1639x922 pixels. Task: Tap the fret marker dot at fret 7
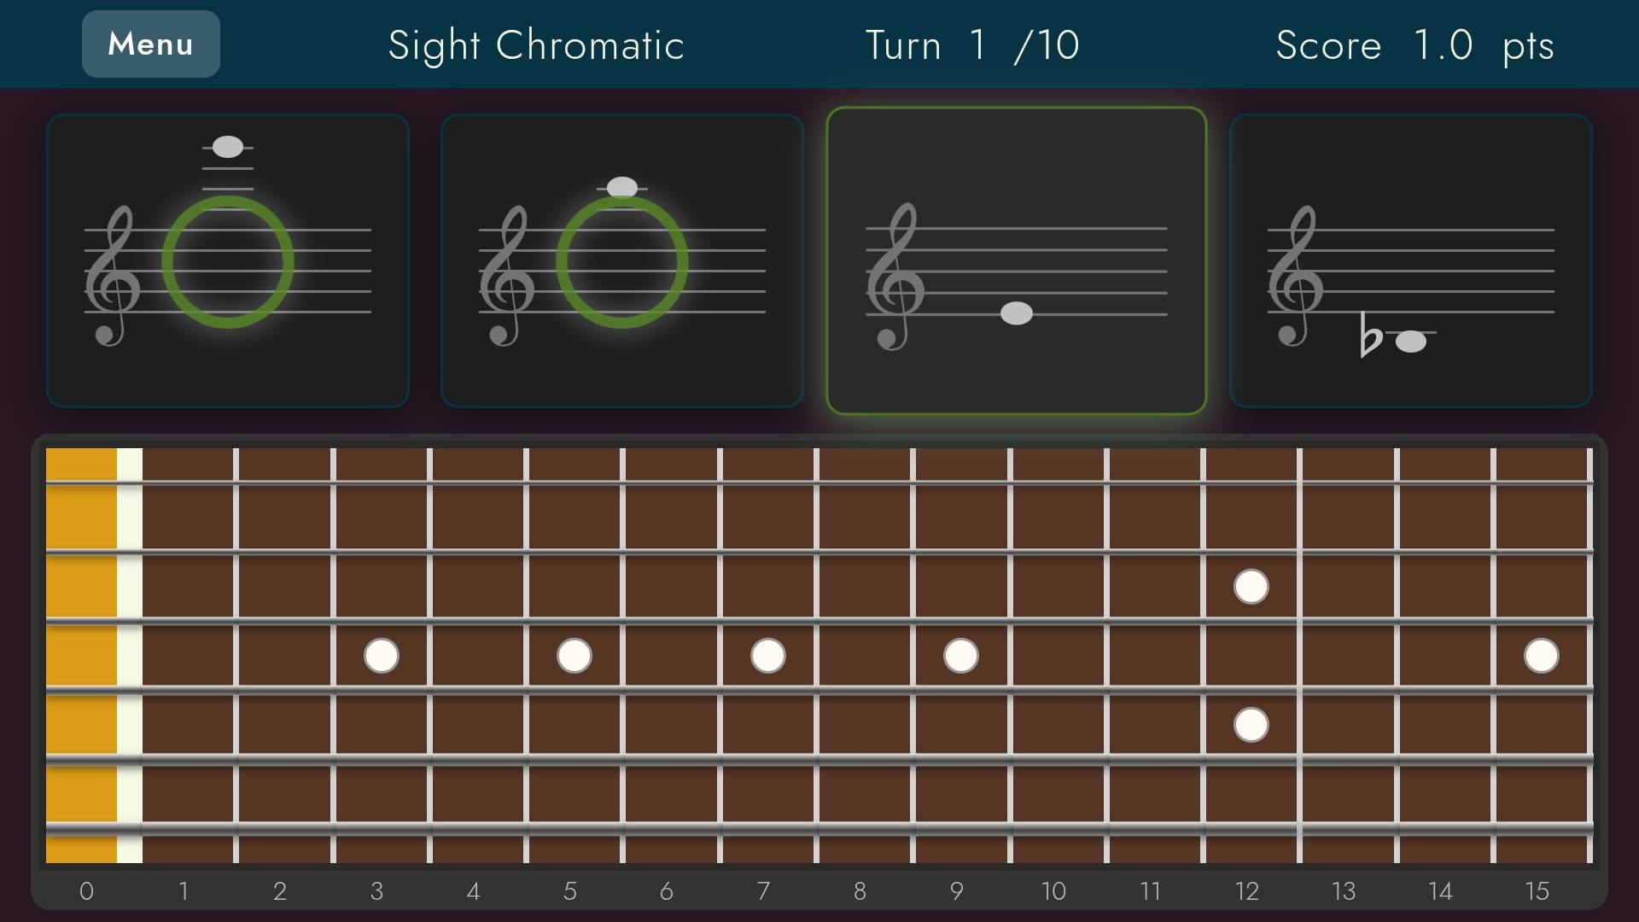[767, 656]
